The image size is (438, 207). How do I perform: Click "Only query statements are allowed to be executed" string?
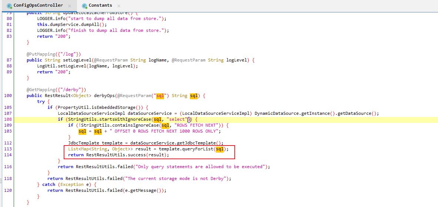[200, 167]
